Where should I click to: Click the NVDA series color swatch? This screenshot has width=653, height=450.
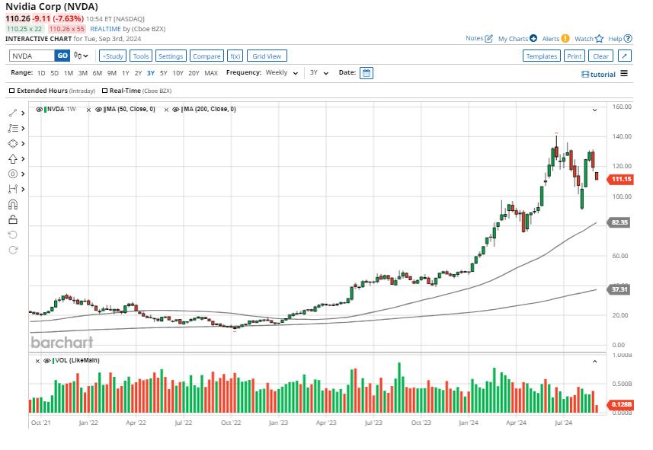tap(45, 110)
